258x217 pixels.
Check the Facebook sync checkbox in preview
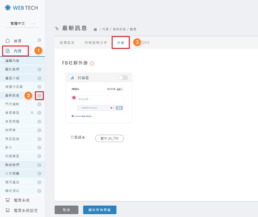[80, 108]
